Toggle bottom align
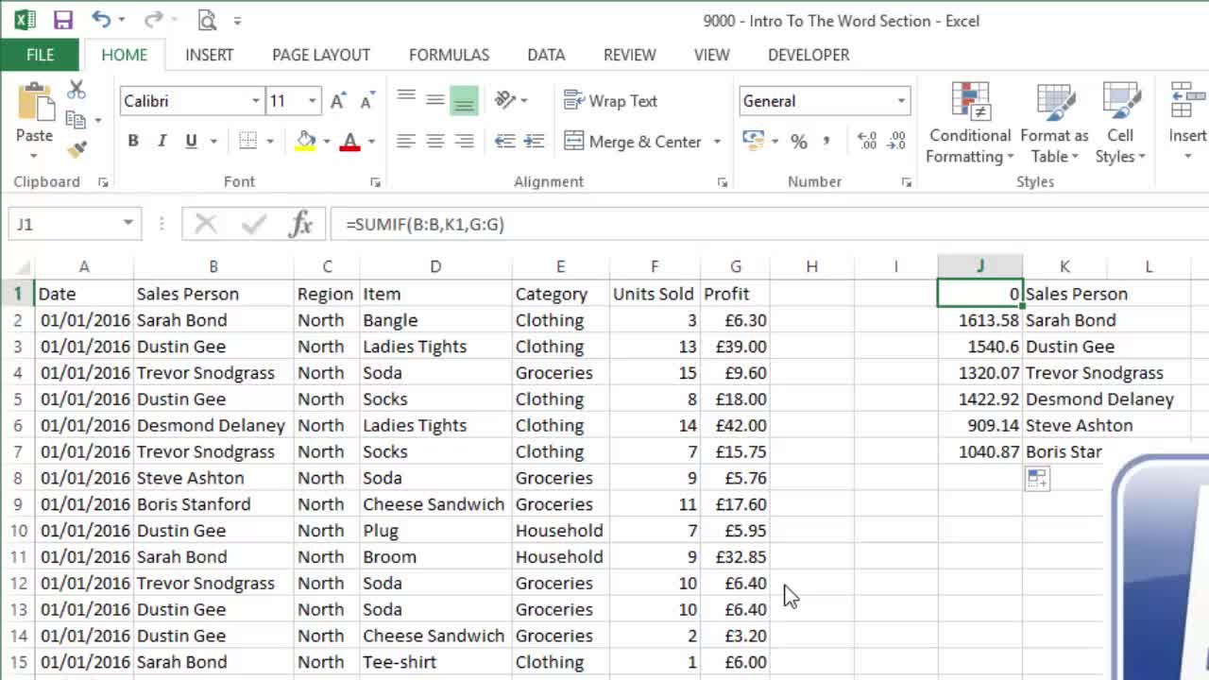Screen dimensions: 1209x680 tap(464, 100)
